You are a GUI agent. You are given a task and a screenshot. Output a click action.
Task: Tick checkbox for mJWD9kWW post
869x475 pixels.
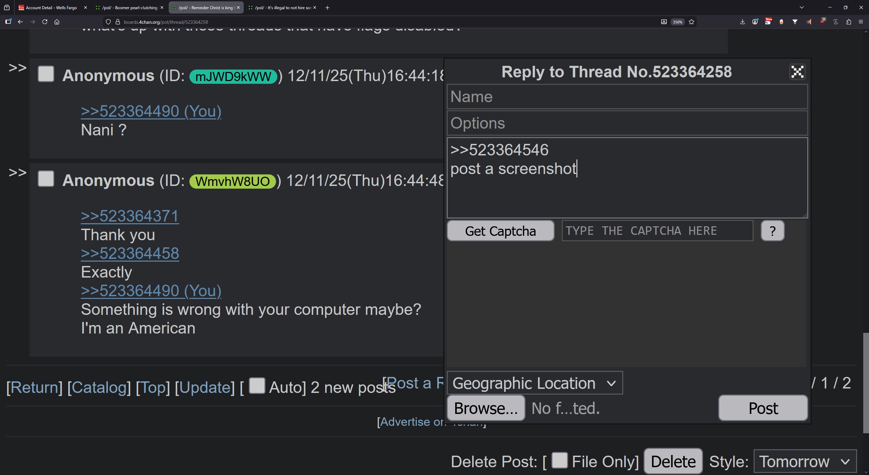46,74
